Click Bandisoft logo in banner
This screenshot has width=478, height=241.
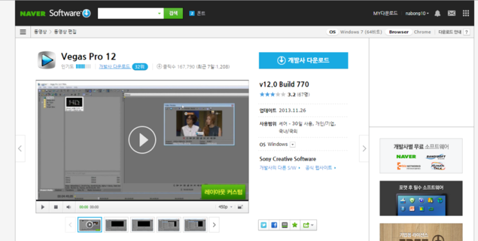point(436,157)
